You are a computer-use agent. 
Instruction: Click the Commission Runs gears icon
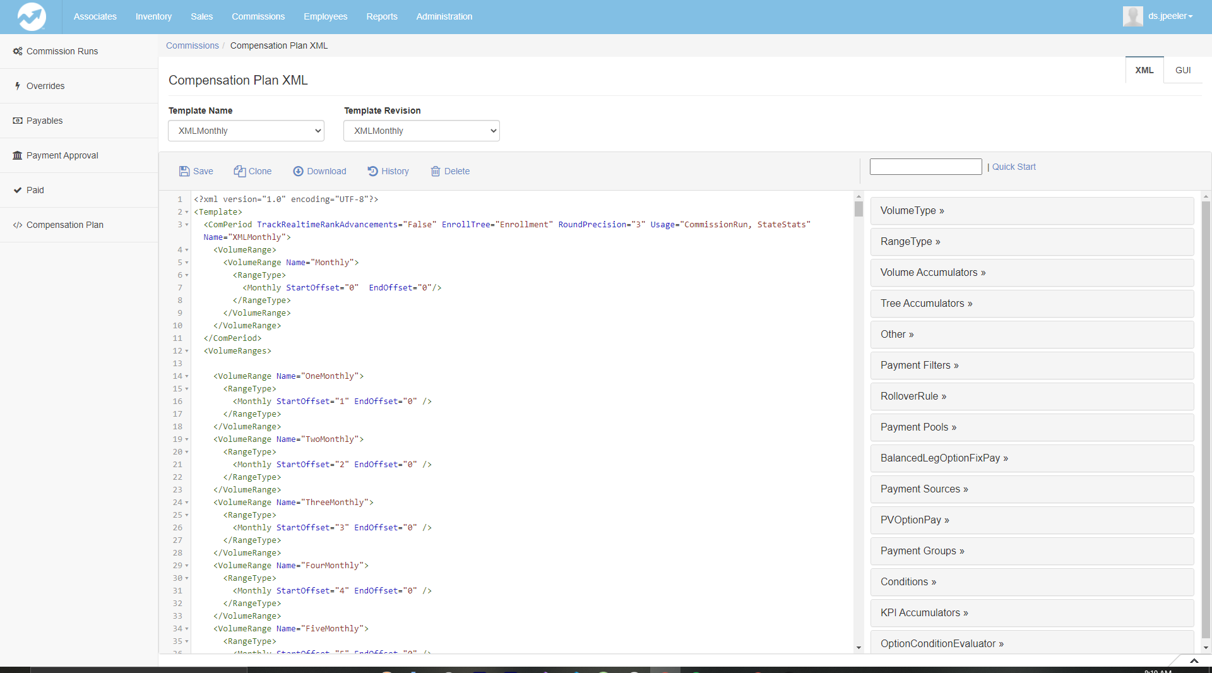18,51
